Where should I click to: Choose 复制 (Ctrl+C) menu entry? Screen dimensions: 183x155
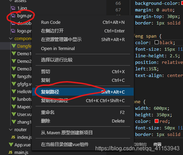click(83, 80)
